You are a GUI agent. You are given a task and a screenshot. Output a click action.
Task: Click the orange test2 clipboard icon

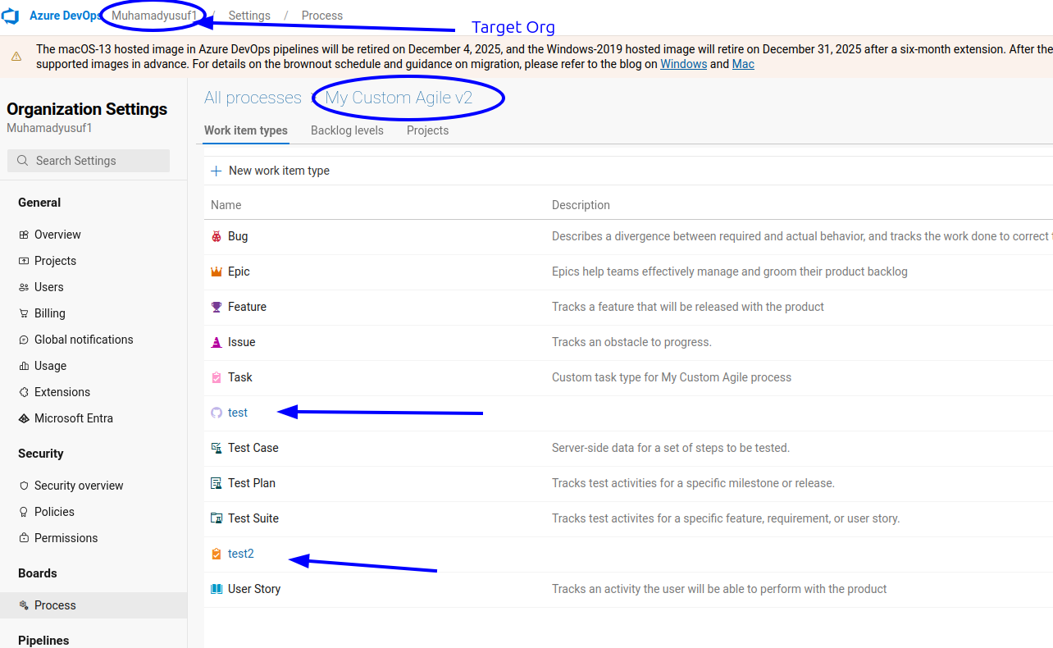tap(217, 554)
